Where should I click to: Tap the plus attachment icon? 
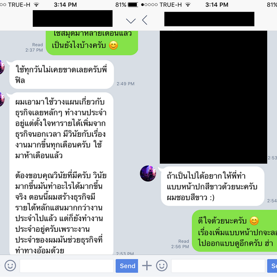(147, 265)
